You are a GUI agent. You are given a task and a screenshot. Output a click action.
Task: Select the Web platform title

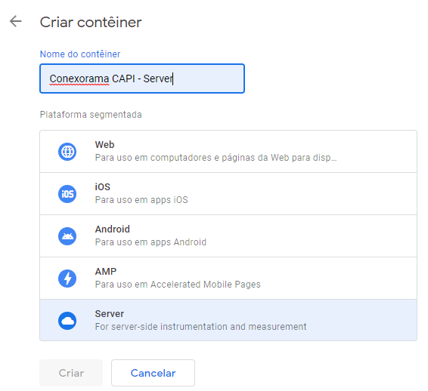point(104,145)
